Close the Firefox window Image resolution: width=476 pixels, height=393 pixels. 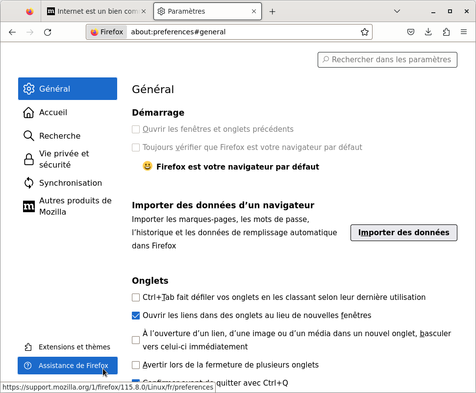(x=467, y=12)
